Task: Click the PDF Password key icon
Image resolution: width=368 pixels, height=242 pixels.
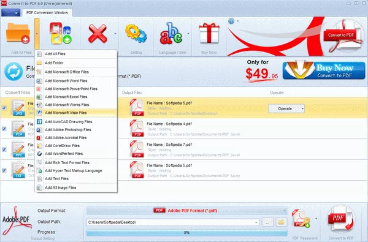Action: pos(301,219)
